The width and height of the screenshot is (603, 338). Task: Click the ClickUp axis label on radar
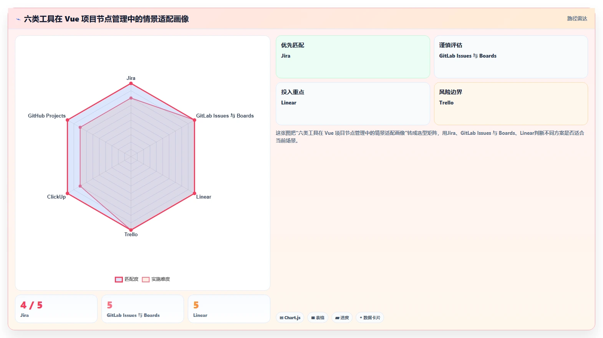point(56,197)
